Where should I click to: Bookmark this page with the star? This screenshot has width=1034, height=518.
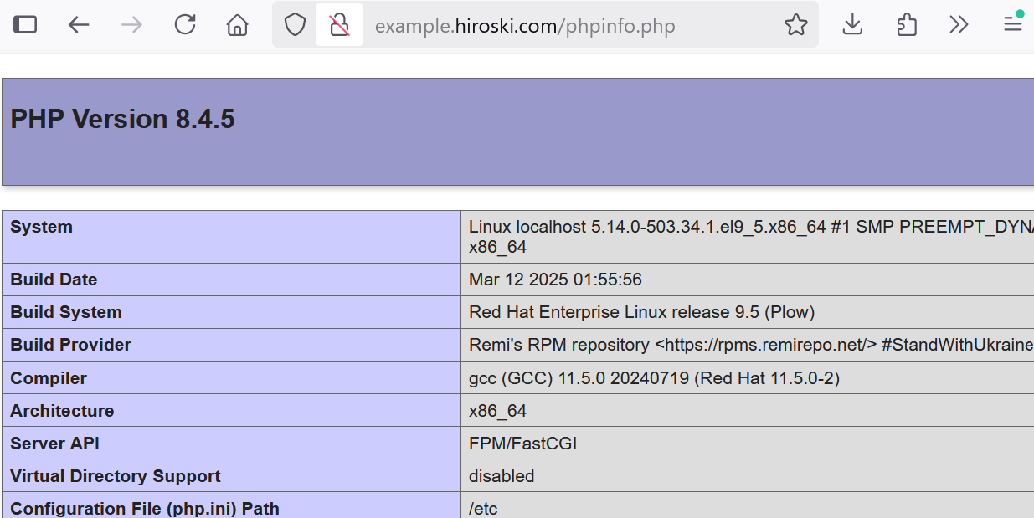coord(796,24)
